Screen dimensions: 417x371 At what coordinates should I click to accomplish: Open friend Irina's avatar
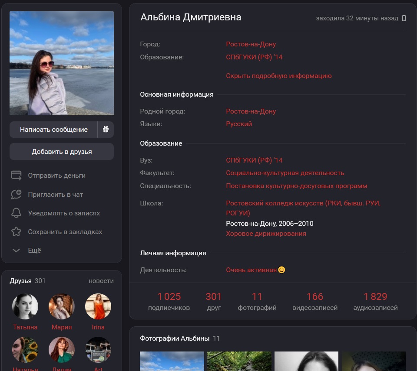[x=98, y=306]
